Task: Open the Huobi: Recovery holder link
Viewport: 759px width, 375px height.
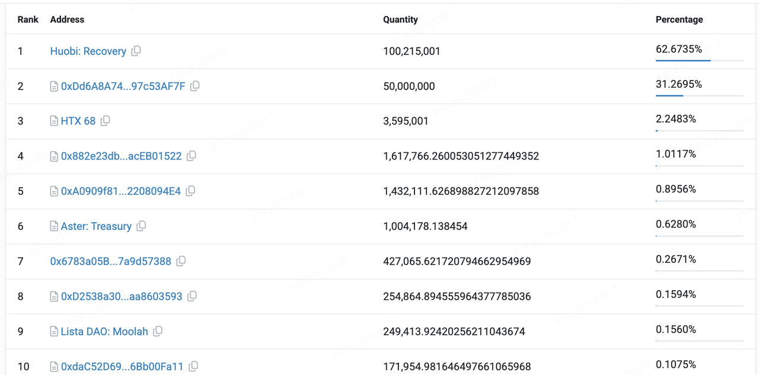Action: 88,52
